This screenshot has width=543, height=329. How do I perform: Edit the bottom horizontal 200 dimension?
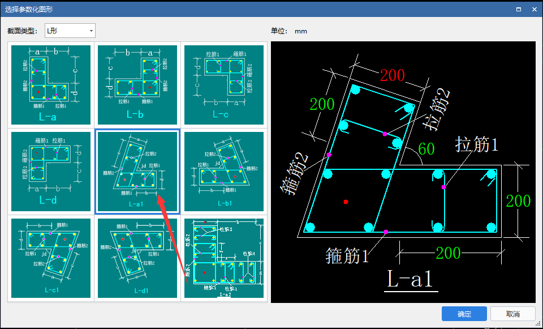pyautogui.click(x=448, y=254)
